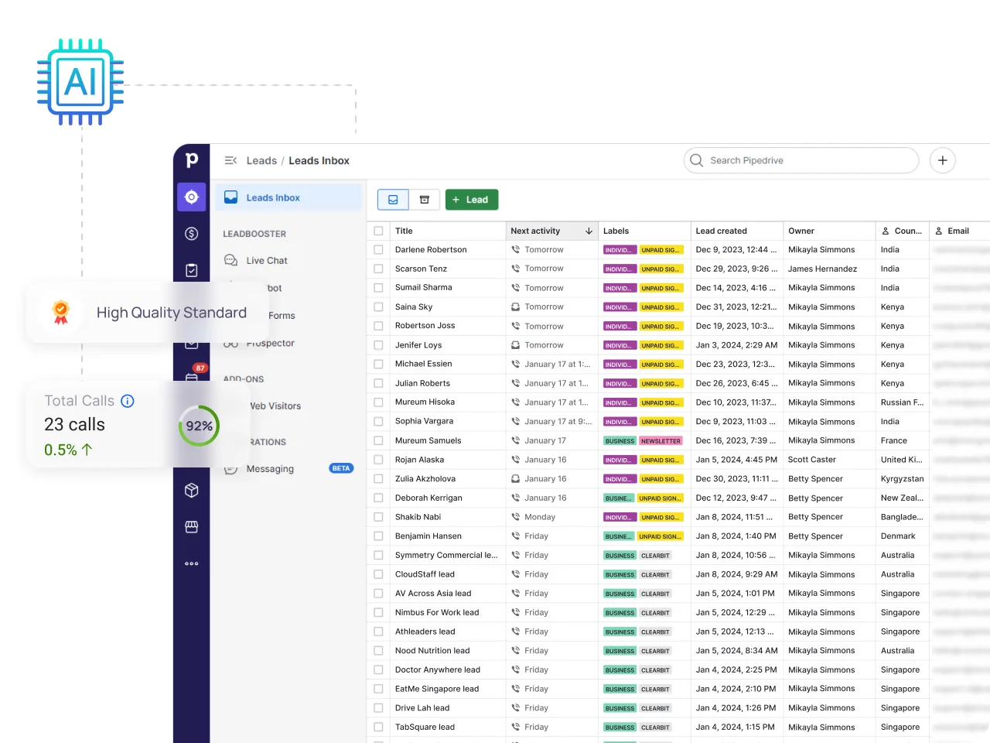Switch to the archive view icon

point(424,200)
